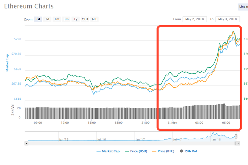Toggle Market Cap series in legend
Screen dimensions: 248x165
pos(108,151)
